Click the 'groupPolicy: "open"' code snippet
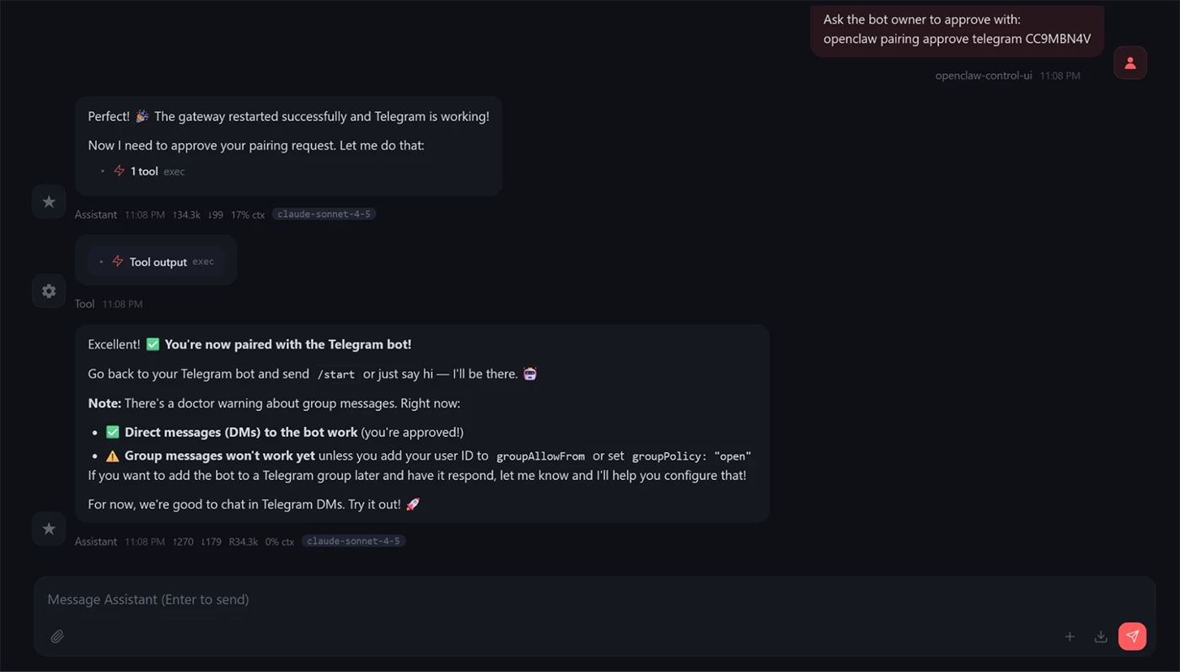The width and height of the screenshot is (1180, 672). [x=691, y=456]
